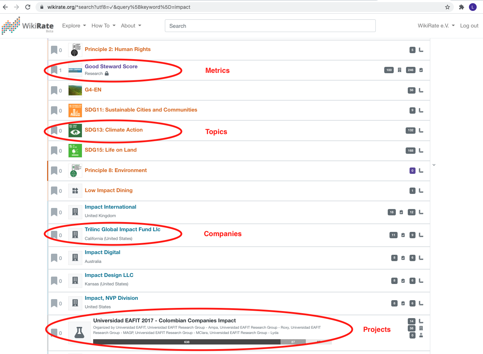Toggle bookmark for Principle 2: Human Rights
This screenshot has width=483, height=354.
click(54, 50)
